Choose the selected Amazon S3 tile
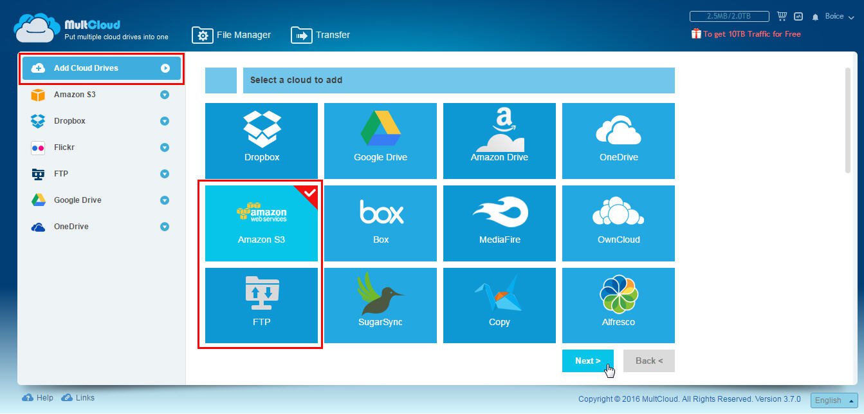The width and height of the screenshot is (864, 414). (x=262, y=223)
